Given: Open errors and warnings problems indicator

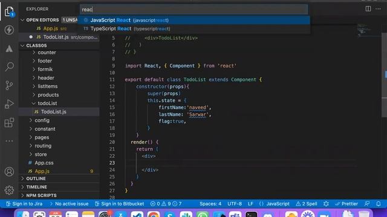Looking at the screenshot, I should click(x=166, y=204).
